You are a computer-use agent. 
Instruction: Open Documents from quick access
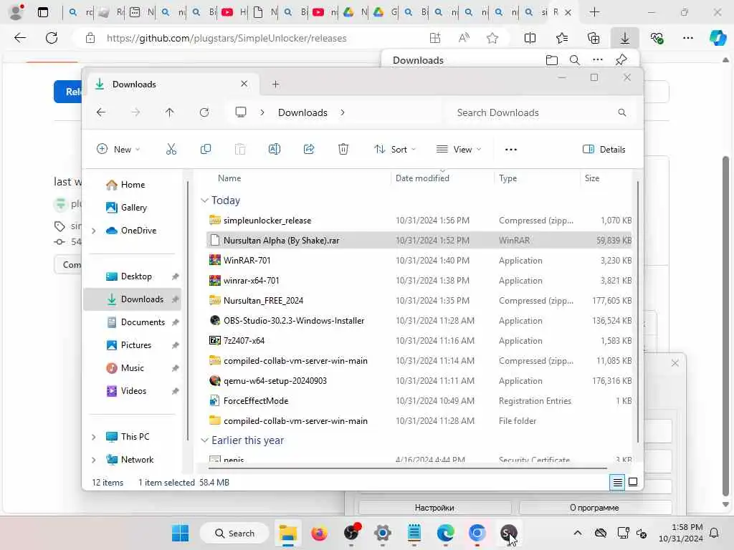(x=133, y=322)
